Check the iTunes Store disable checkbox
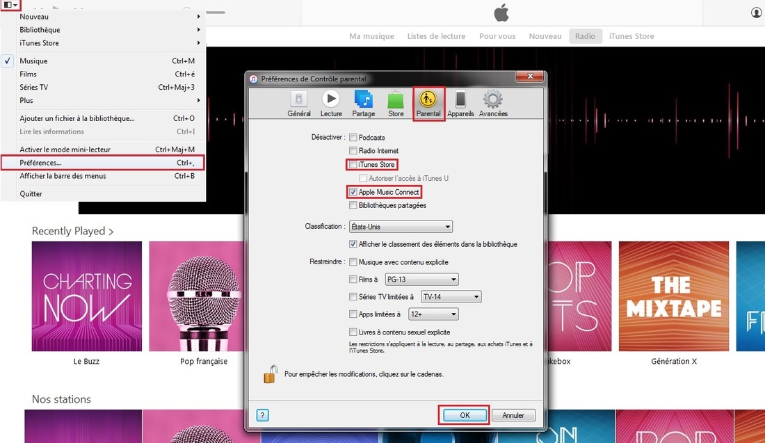The width and height of the screenshot is (765, 443). tap(353, 164)
